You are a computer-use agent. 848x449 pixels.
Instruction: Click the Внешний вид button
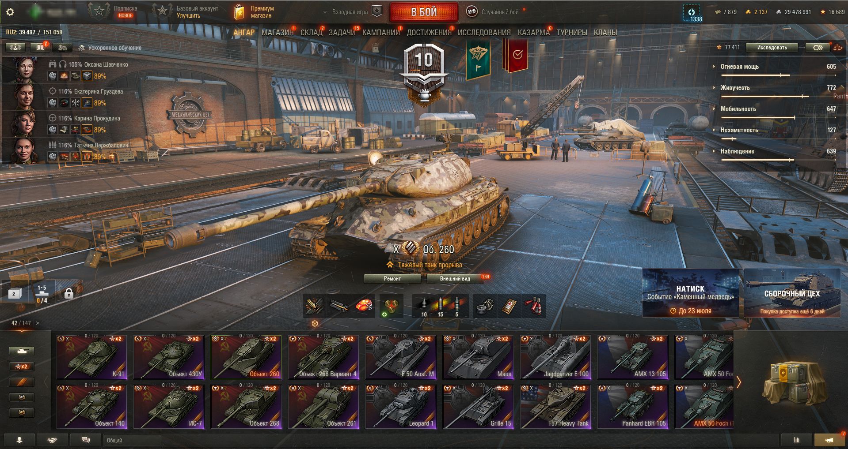(x=455, y=279)
